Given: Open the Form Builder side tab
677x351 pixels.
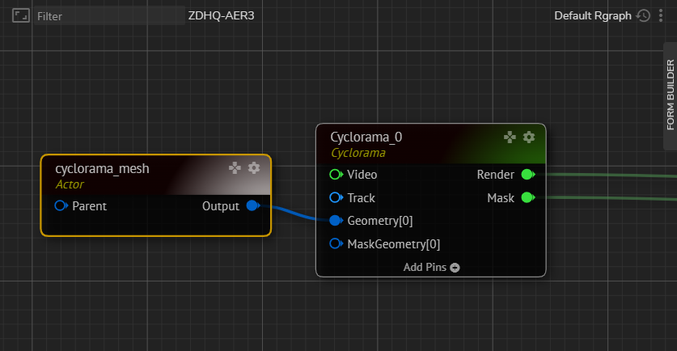Looking at the screenshot, I should pos(670,95).
